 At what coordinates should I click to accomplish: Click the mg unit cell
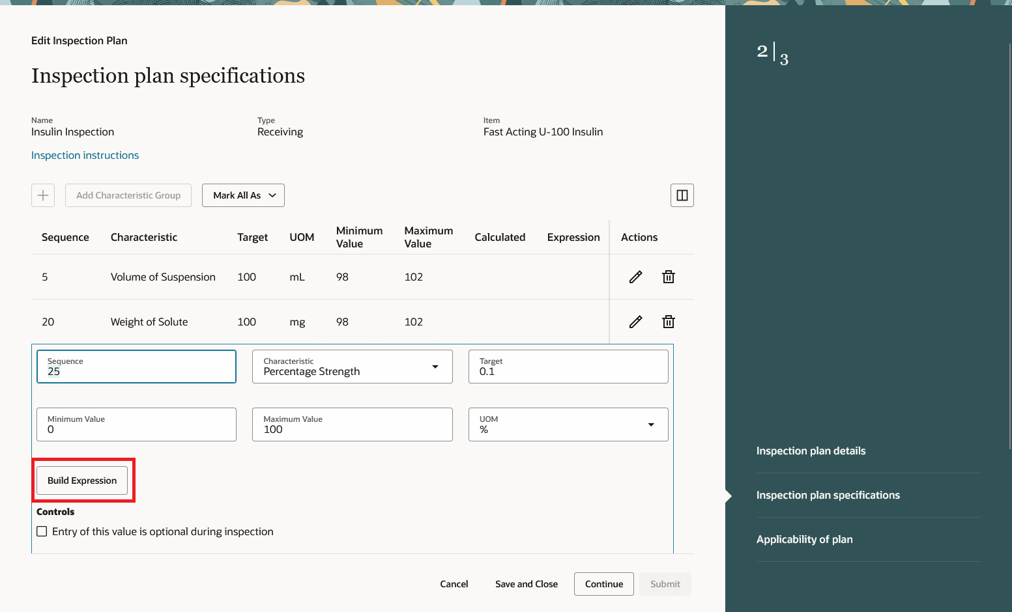(x=297, y=322)
